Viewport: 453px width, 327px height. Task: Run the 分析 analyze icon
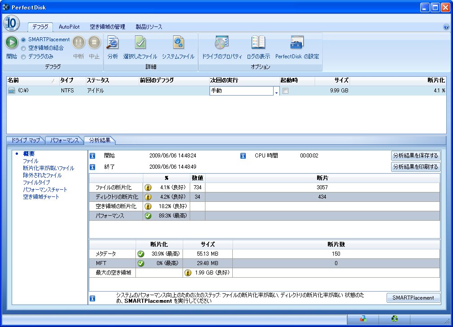(x=113, y=43)
